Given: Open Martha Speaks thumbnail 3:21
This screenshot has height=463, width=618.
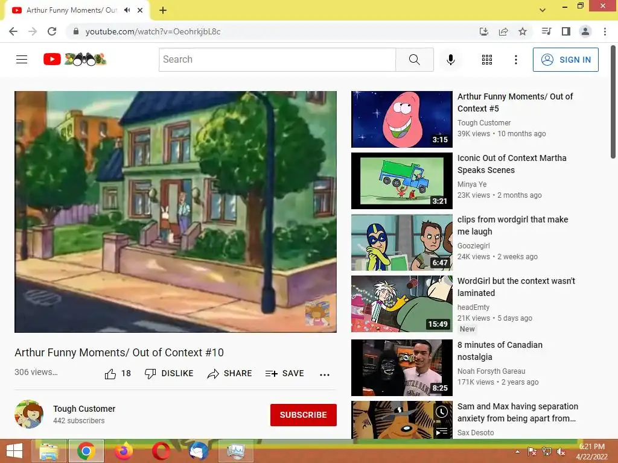Looking at the screenshot, I should click(x=401, y=181).
